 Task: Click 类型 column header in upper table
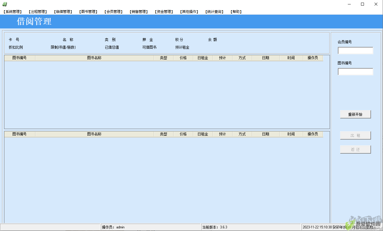164,58
